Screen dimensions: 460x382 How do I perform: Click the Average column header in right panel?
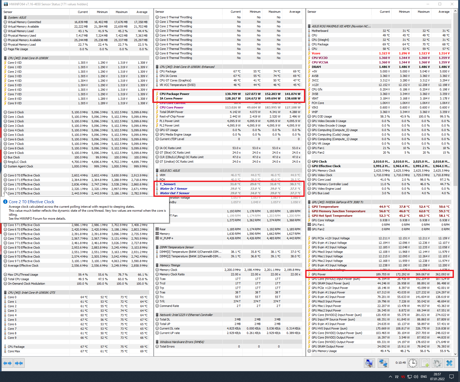(x=441, y=12)
